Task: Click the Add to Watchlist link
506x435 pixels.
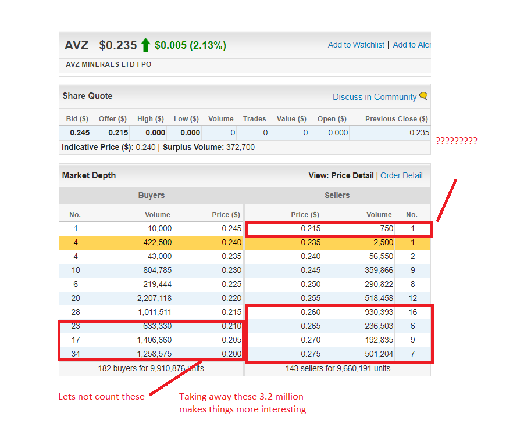Action: [x=356, y=45]
